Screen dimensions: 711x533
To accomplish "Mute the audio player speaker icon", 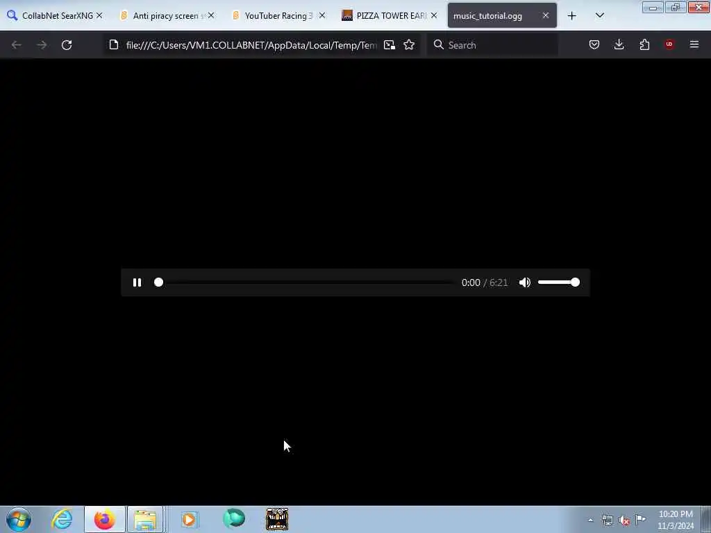I will pos(525,282).
